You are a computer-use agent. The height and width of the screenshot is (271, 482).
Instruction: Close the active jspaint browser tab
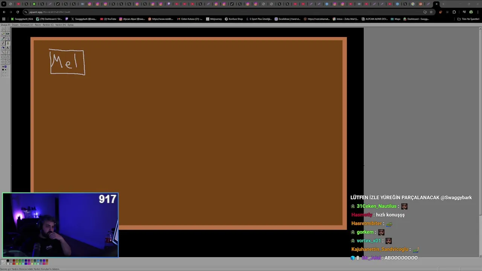pyautogui.click(x=436, y=4)
